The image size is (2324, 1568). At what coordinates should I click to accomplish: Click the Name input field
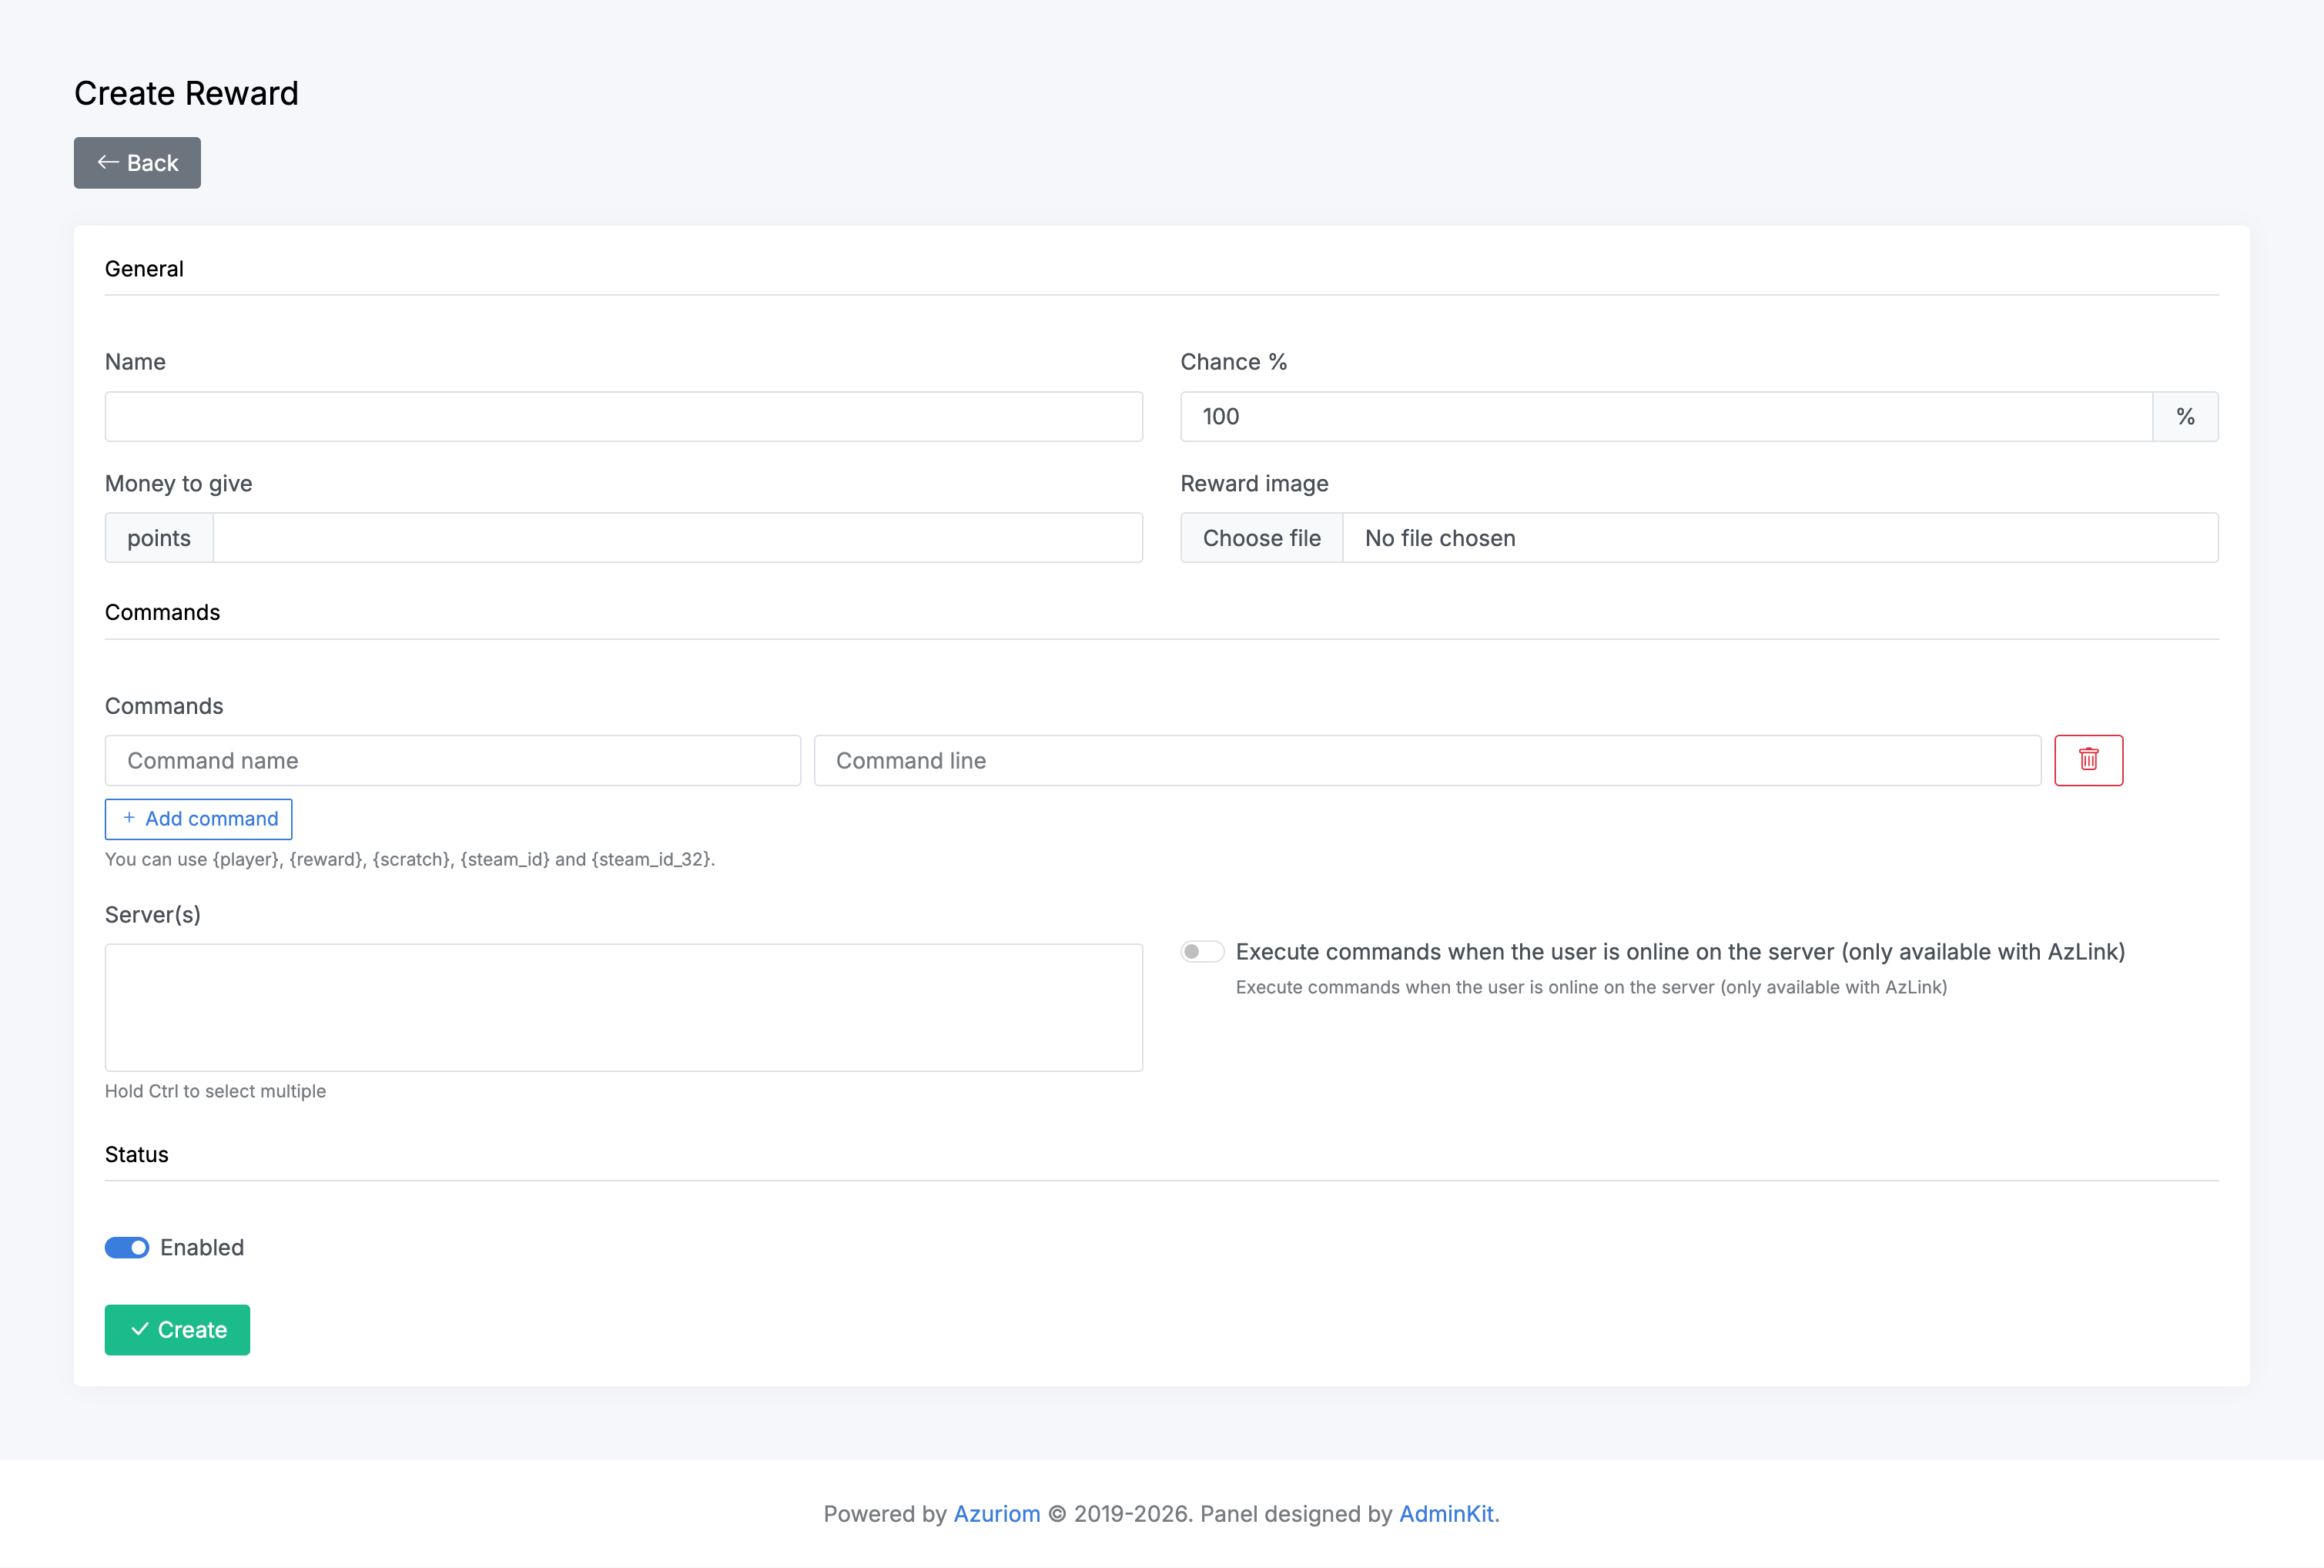tap(623, 416)
